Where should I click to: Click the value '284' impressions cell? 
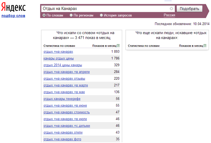click(117, 72)
